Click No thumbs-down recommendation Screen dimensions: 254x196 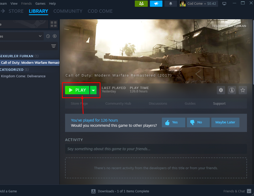pos(198,122)
